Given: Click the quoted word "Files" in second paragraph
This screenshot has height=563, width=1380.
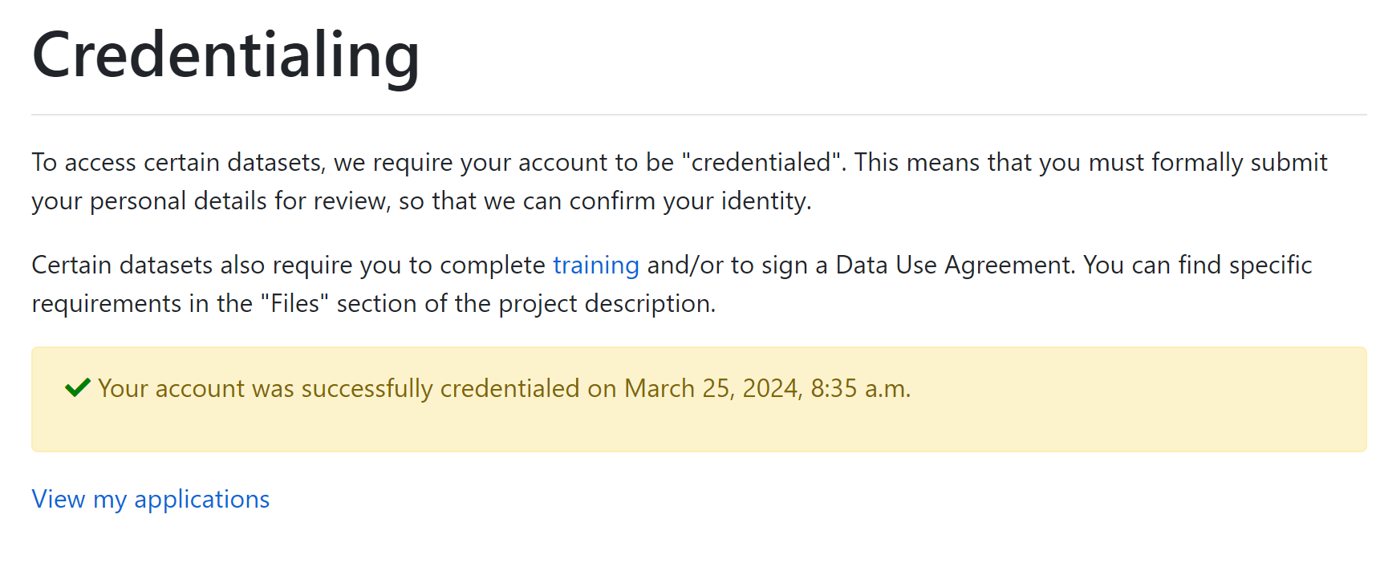Looking at the screenshot, I should pyautogui.click(x=294, y=304).
